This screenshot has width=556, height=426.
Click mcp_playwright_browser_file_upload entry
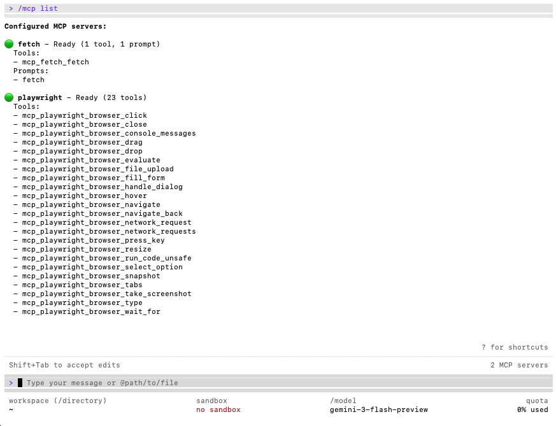point(98,169)
